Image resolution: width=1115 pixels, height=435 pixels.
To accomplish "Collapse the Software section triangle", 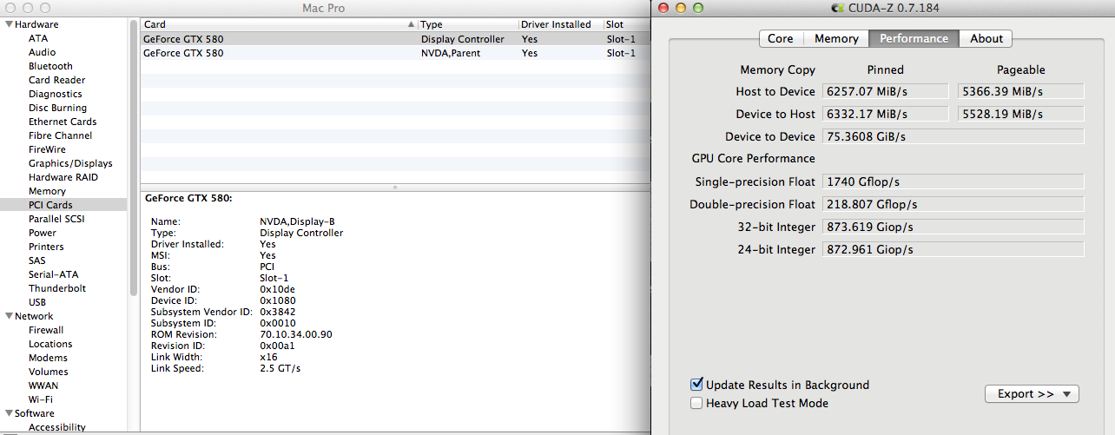I will click(9, 413).
